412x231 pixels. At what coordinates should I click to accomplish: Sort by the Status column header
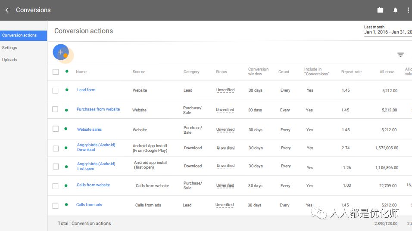tap(221, 71)
